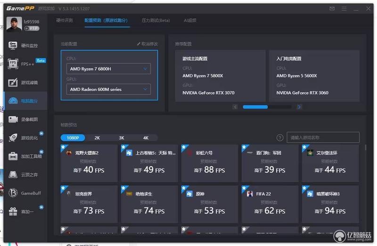Open the hamburger menu in title bar
The height and width of the screenshot is (246, 377).
[344, 8]
